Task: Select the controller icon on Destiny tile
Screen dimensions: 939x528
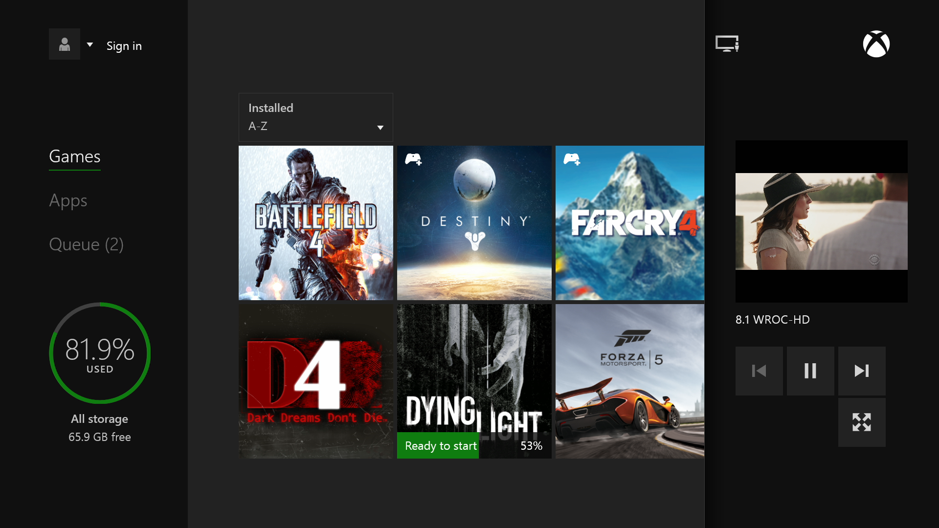Action: coord(414,159)
